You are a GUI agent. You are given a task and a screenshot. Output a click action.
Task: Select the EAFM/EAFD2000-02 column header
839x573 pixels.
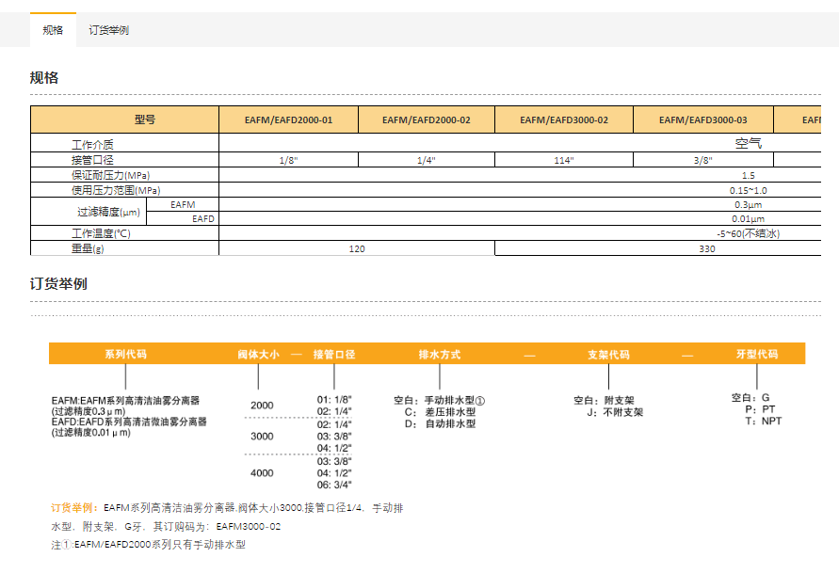pyautogui.click(x=426, y=119)
